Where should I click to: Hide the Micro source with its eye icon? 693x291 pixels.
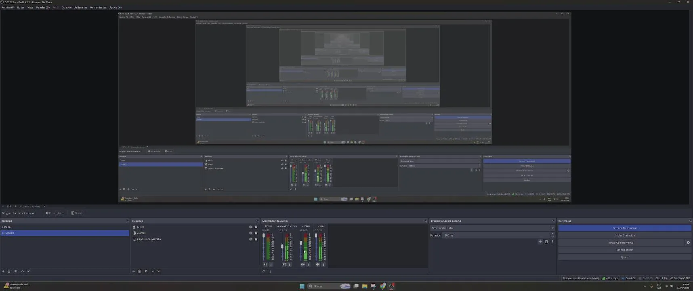[x=251, y=227]
